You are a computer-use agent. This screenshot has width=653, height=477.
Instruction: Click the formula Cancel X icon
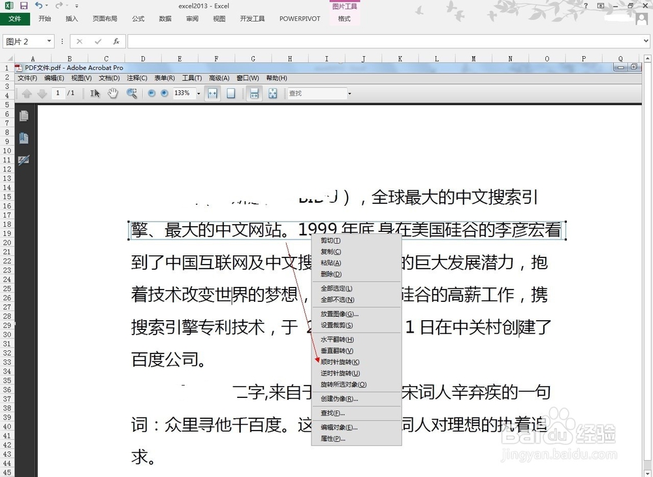[79, 41]
